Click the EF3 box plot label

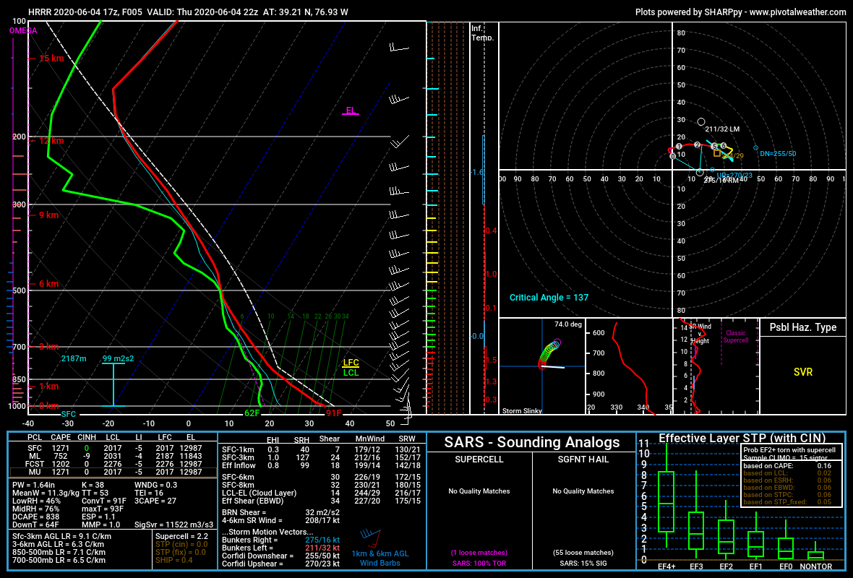(x=696, y=566)
